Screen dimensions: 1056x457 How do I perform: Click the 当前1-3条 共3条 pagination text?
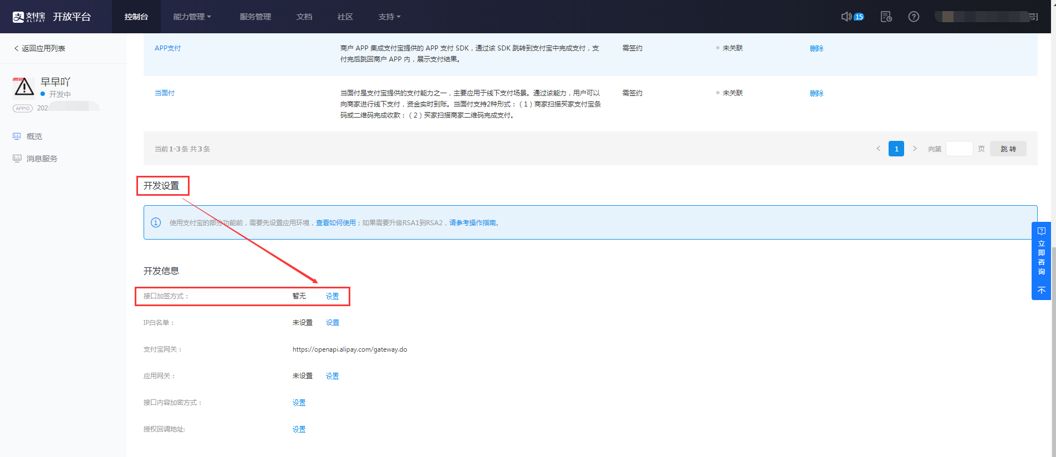pyautogui.click(x=182, y=149)
